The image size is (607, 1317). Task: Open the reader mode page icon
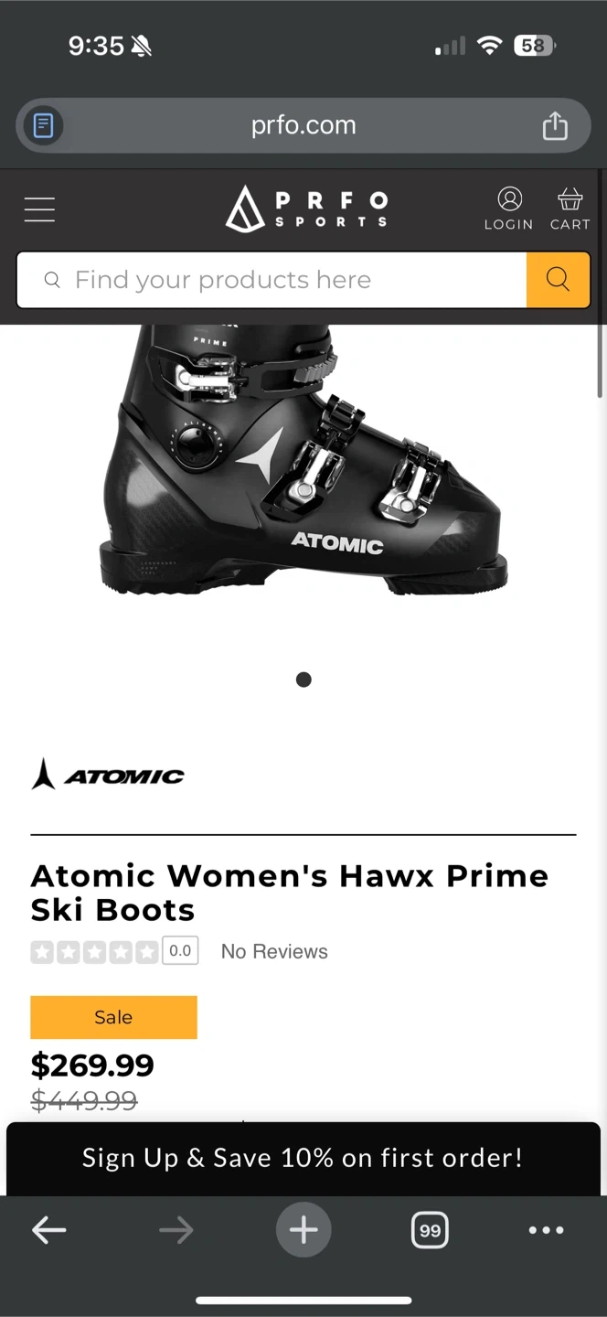tap(43, 125)
